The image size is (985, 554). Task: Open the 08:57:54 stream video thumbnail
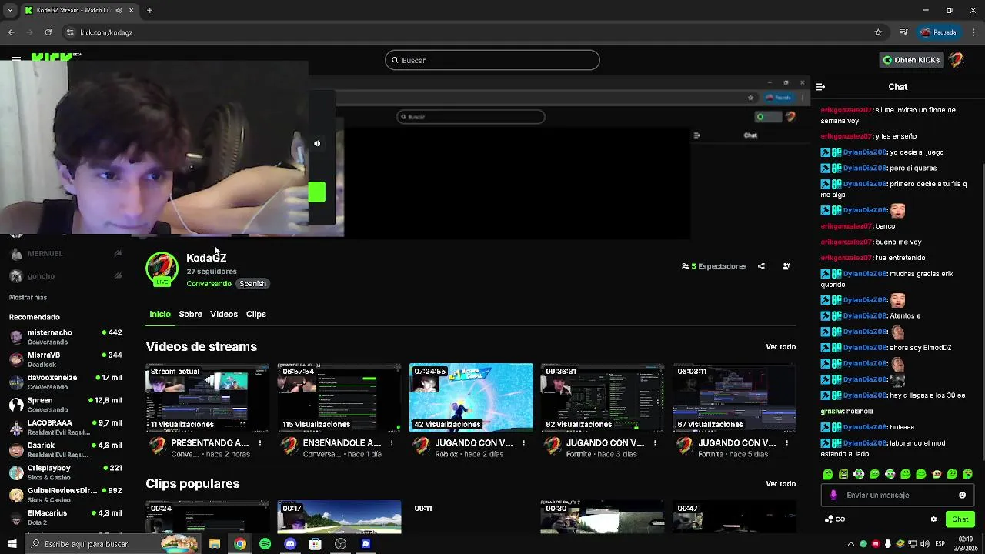339,397
